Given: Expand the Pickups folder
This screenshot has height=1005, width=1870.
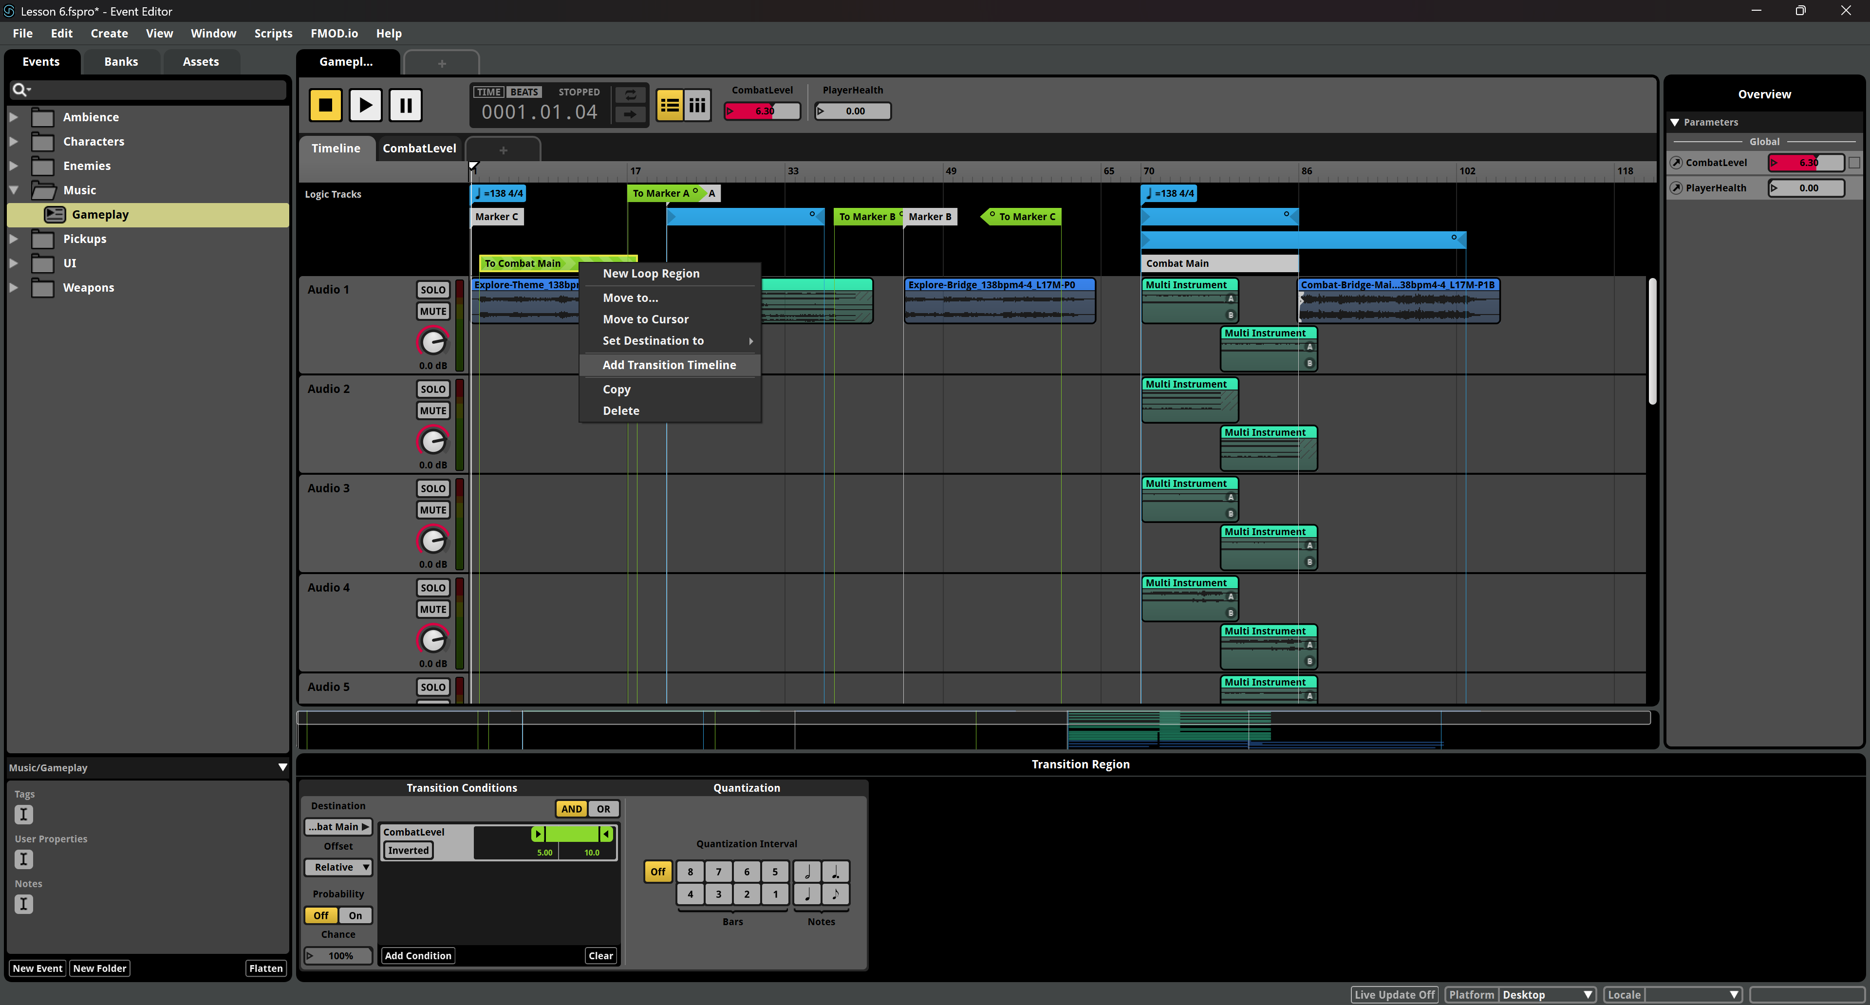Looking at the screenshot, I should (x=13, y=239).
